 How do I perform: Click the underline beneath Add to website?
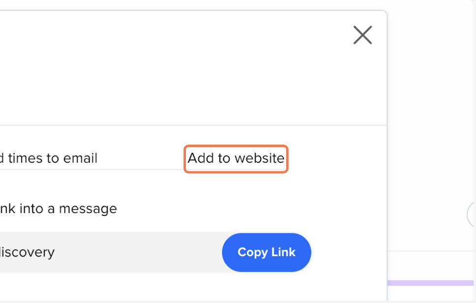click(x=236, y=170)
